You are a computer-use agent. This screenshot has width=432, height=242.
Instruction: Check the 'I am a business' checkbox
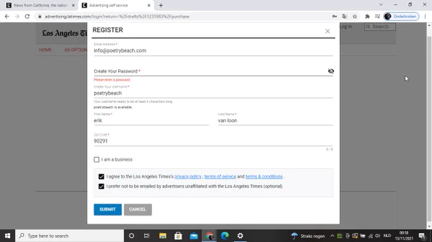coord(97,160)
